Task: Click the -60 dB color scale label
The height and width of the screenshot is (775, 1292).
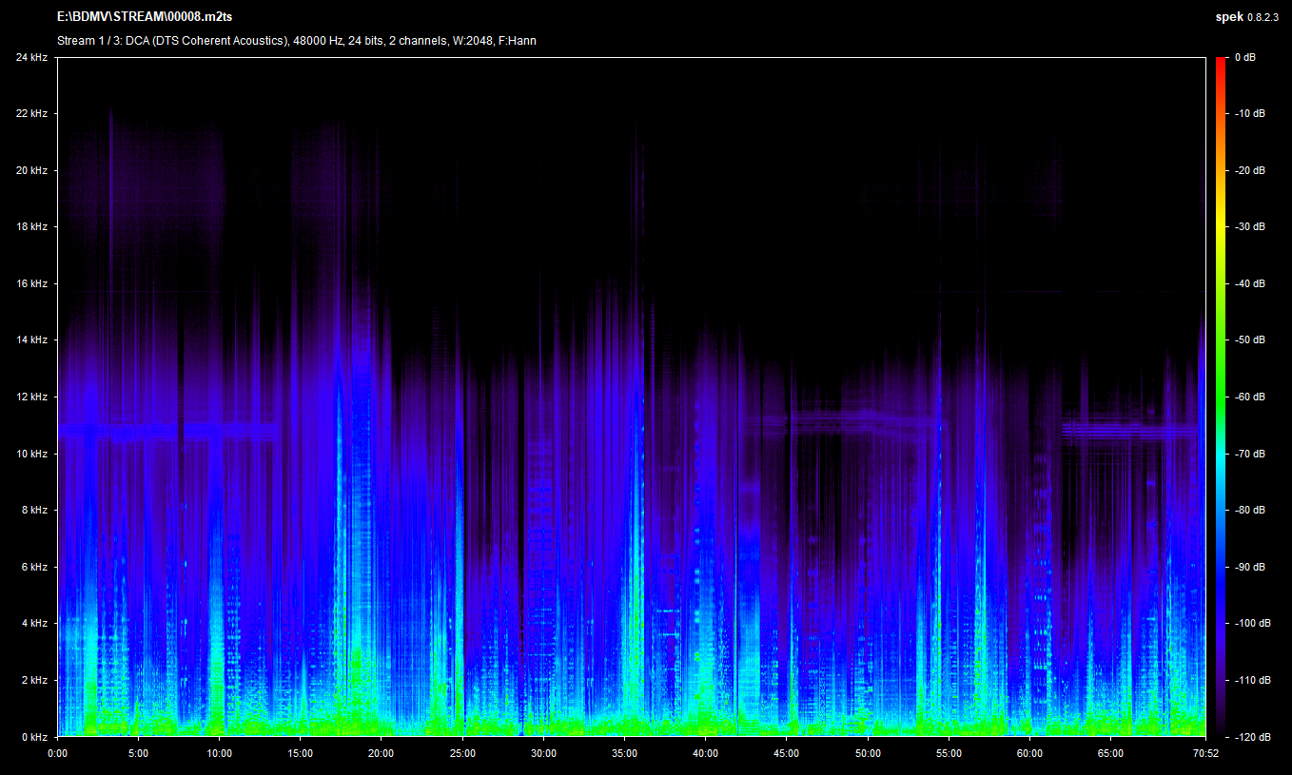Action: point(1249,397)
